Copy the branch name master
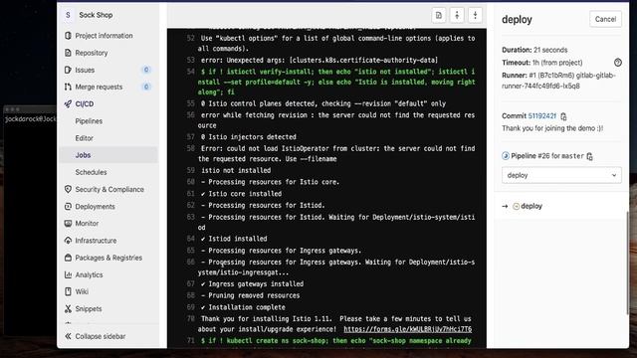Screen dimensions: 637x358 point(590,156)
